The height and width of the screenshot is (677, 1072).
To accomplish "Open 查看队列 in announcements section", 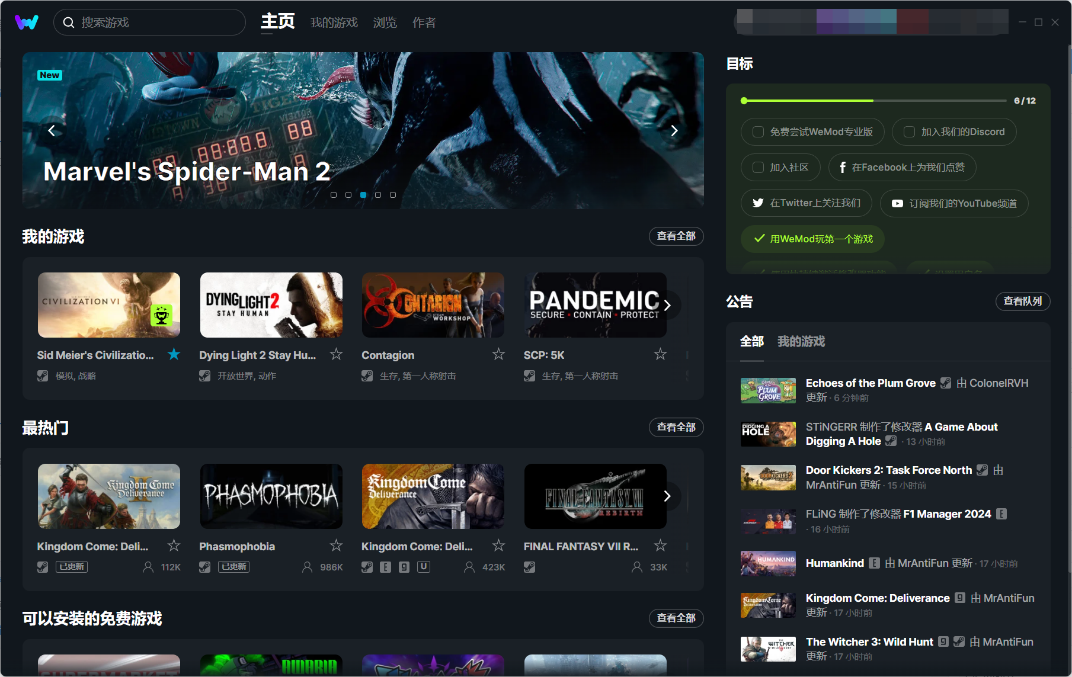I will pos(1022,301).
